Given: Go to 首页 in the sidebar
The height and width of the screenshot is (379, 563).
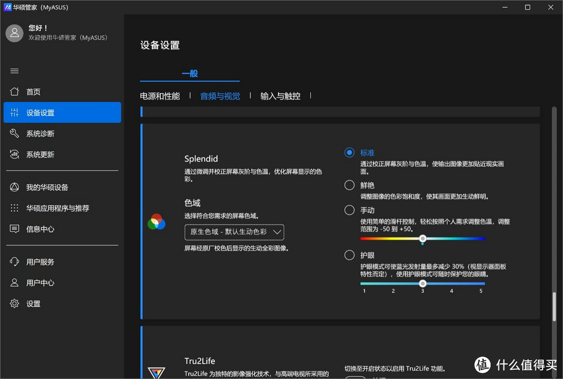Looking at the screenshot, I should tap(62, 92).
